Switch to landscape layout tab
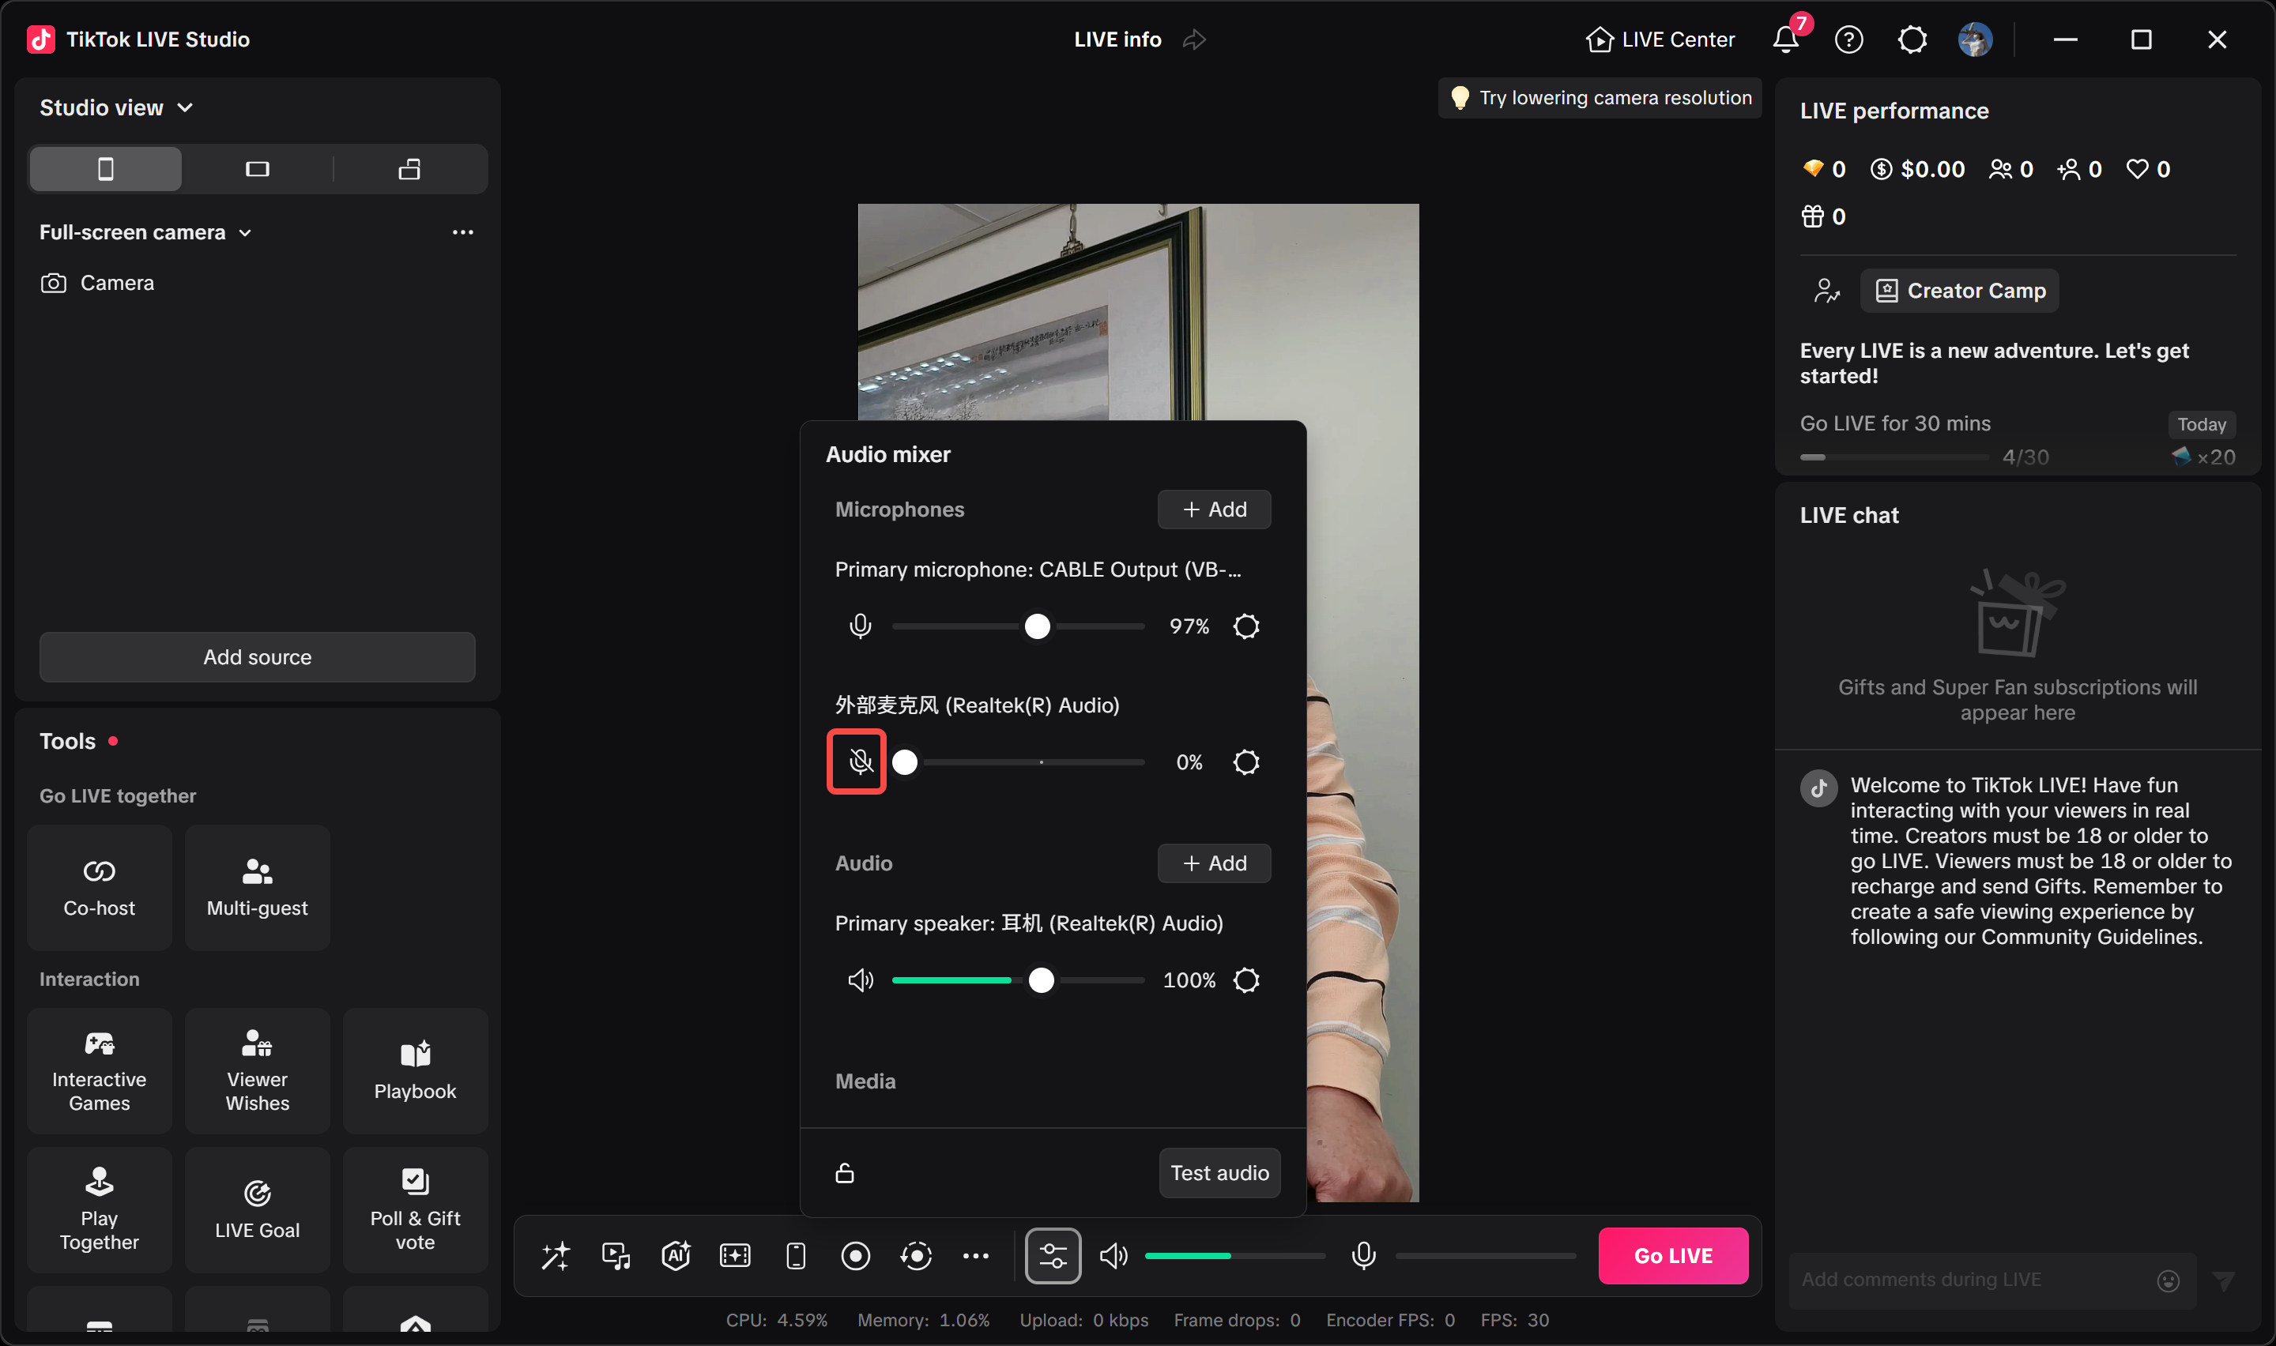The image size is (2276, 1346). click(258, 169)
